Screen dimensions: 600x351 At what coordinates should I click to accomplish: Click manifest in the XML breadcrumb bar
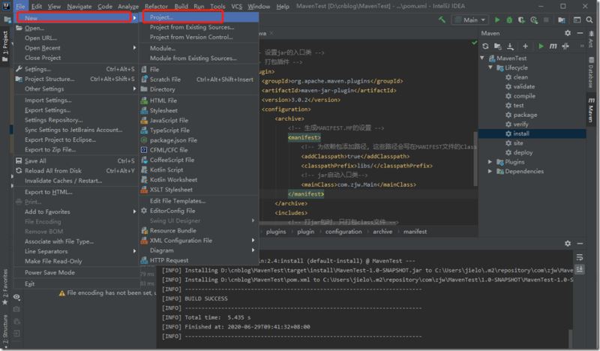(x=415, y=232)
